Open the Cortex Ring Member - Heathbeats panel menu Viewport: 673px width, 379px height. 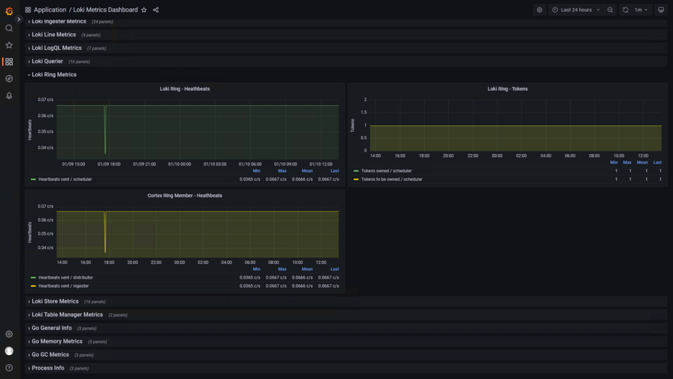pos(184,195)
